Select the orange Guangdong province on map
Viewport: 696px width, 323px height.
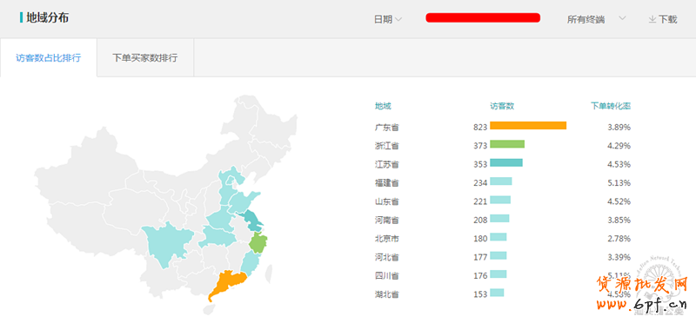[226, 284]
